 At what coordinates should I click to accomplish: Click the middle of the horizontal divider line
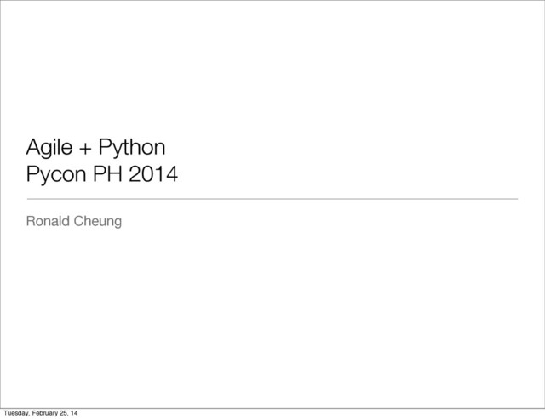pos(272,198)
